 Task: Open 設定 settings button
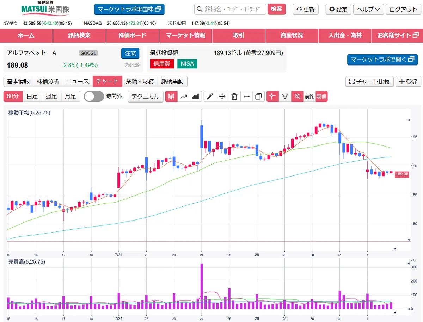pos(338,9)
